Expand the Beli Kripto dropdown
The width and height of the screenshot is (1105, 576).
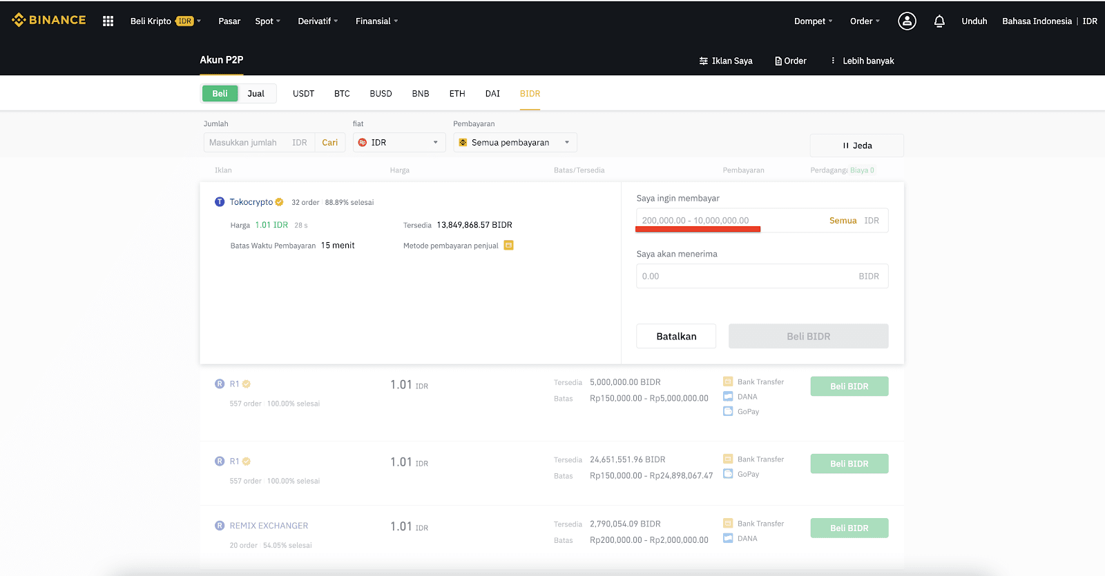166,21
